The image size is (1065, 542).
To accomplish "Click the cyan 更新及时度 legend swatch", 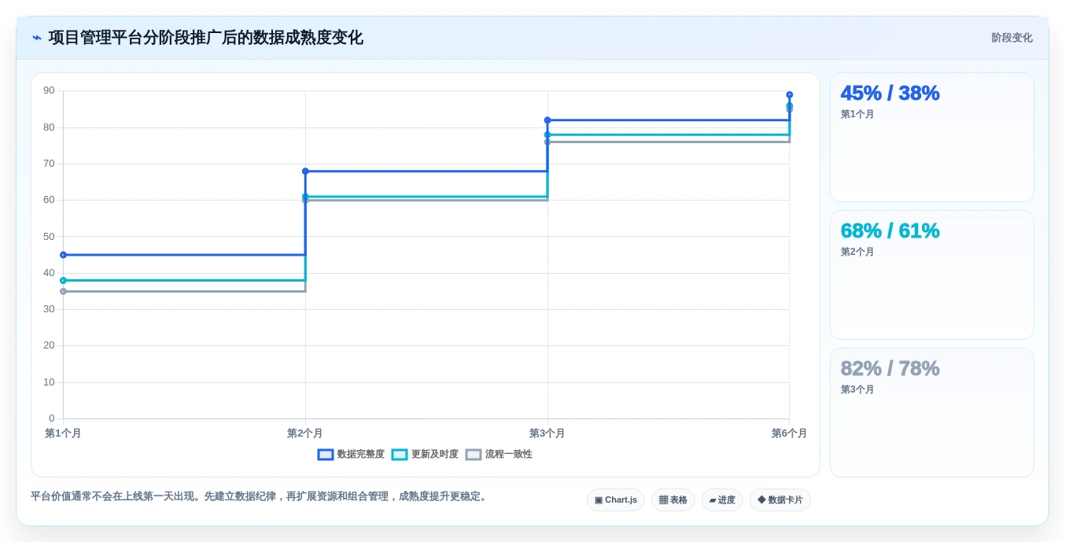I will [x=400, y=455].
